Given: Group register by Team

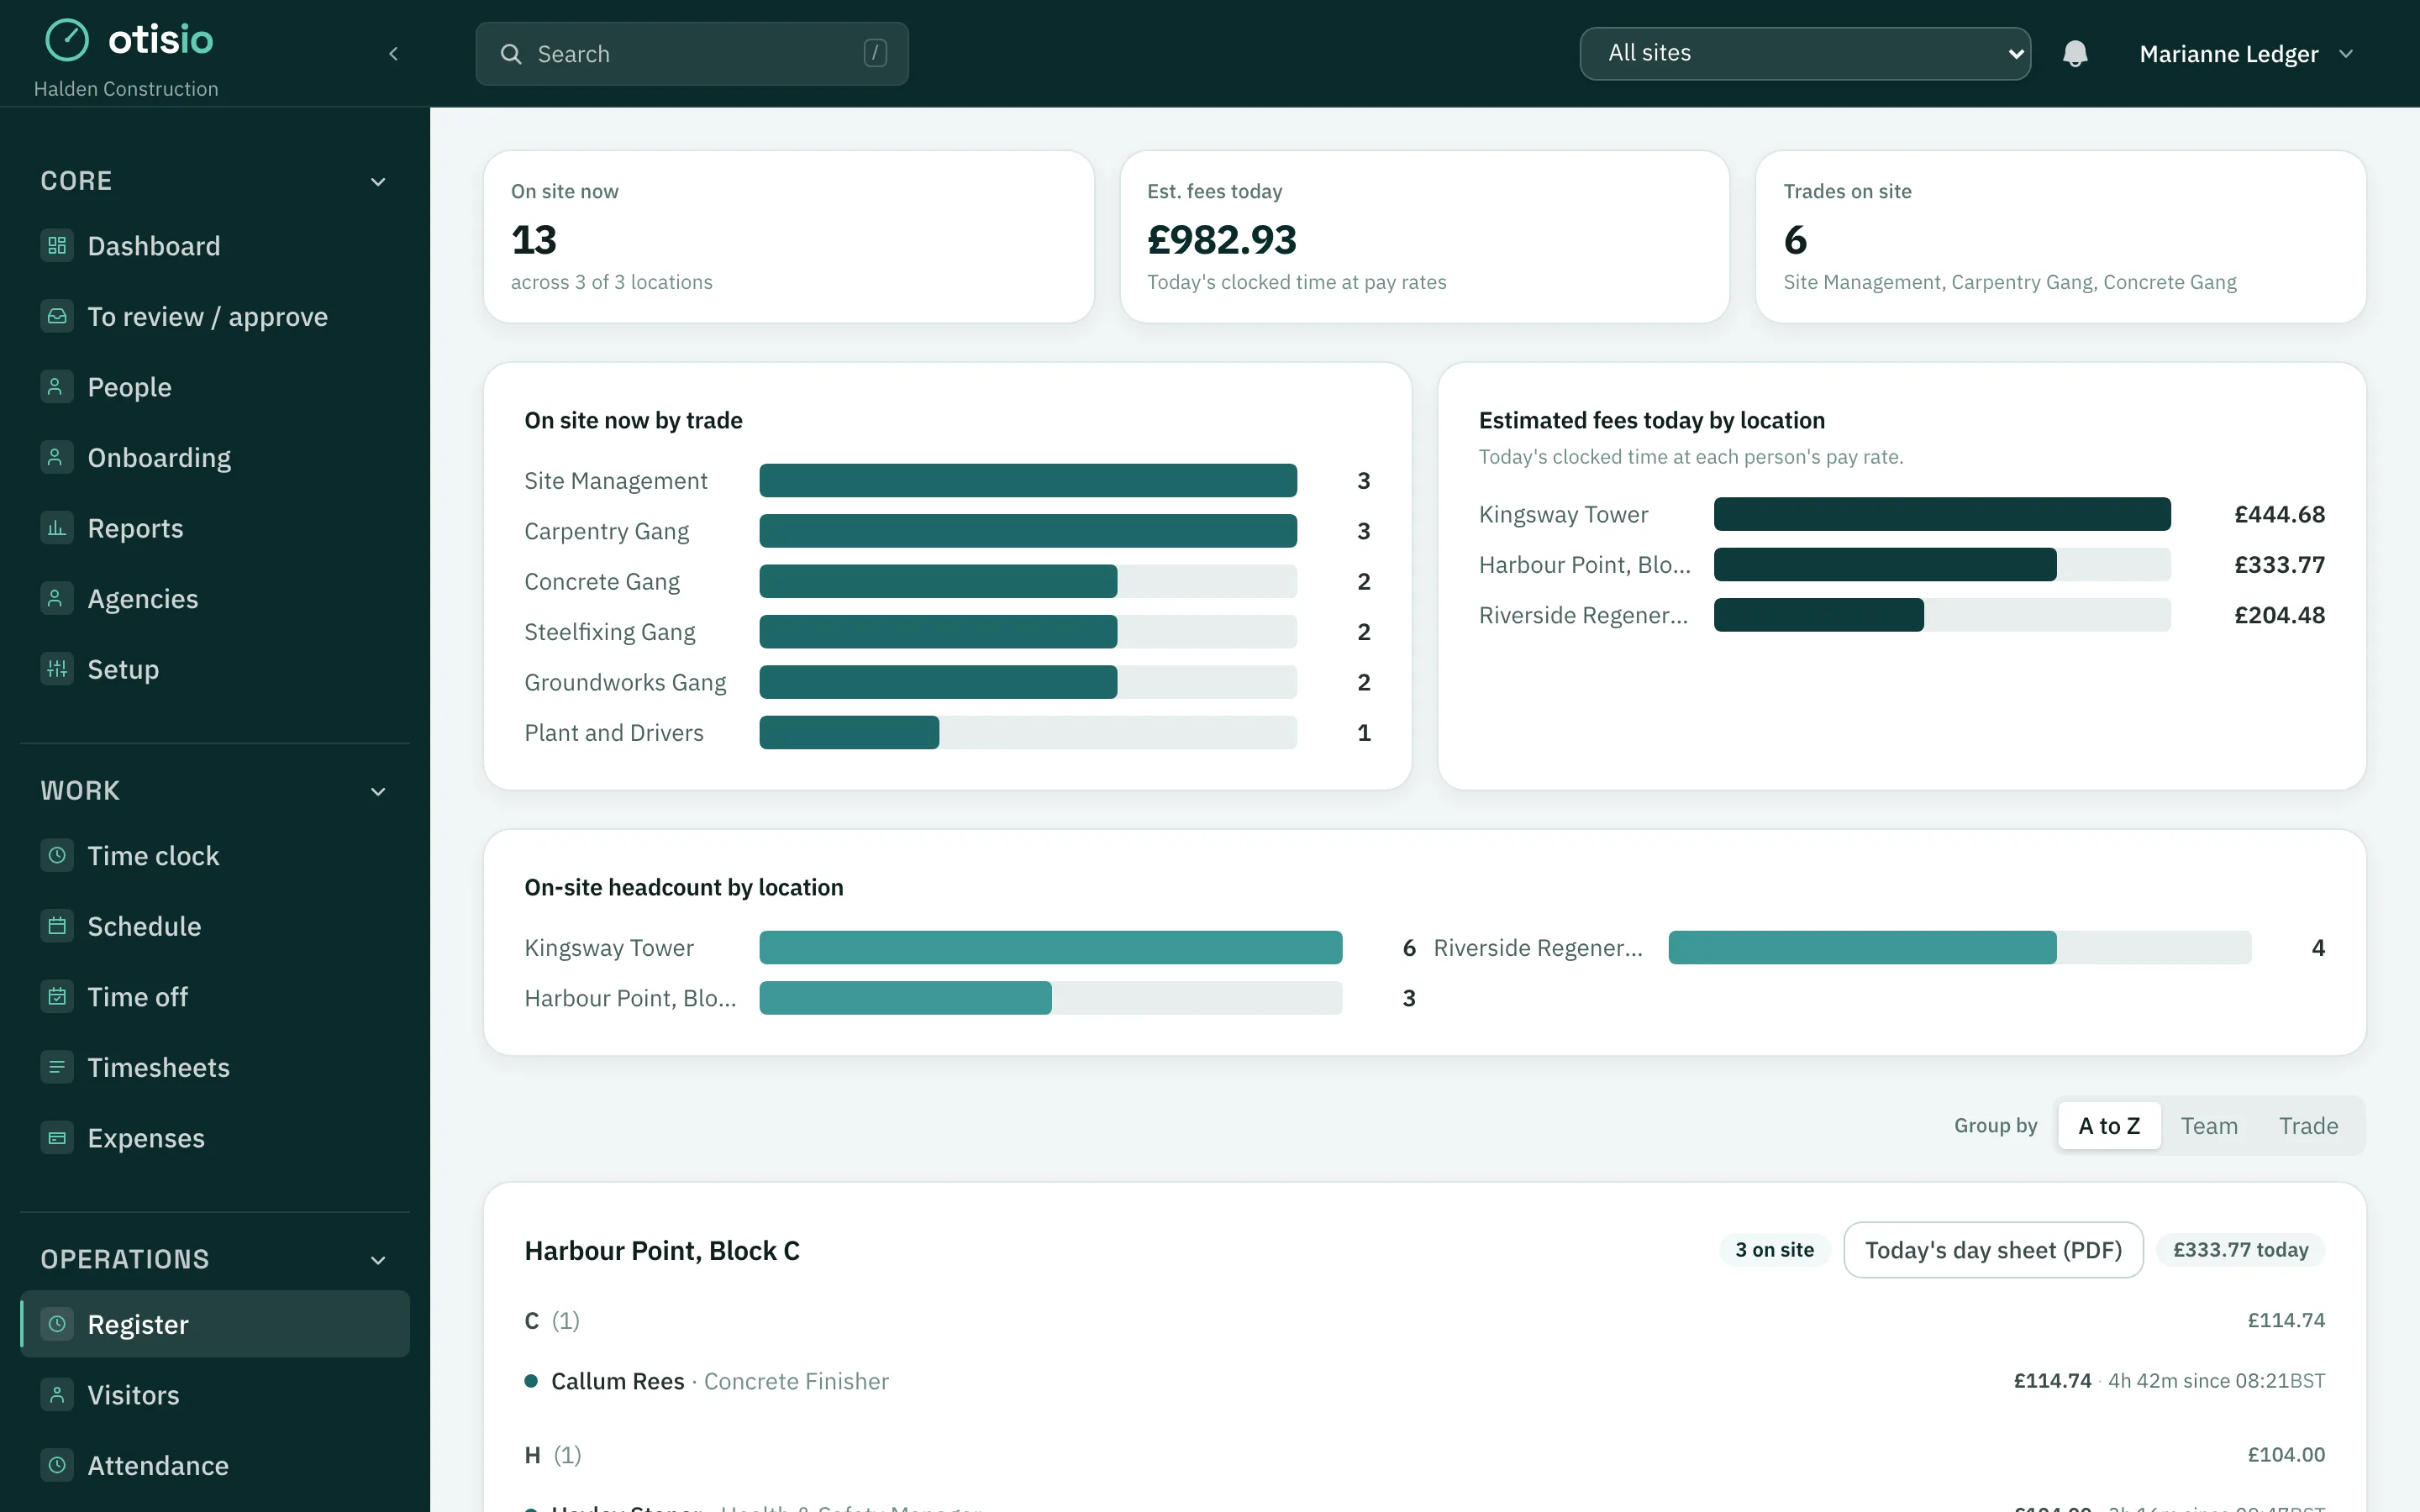Looking at the screenshot, I should point(2209,1126).
